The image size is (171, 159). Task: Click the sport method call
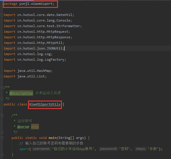pyautogui.click(x=24, y=149)
